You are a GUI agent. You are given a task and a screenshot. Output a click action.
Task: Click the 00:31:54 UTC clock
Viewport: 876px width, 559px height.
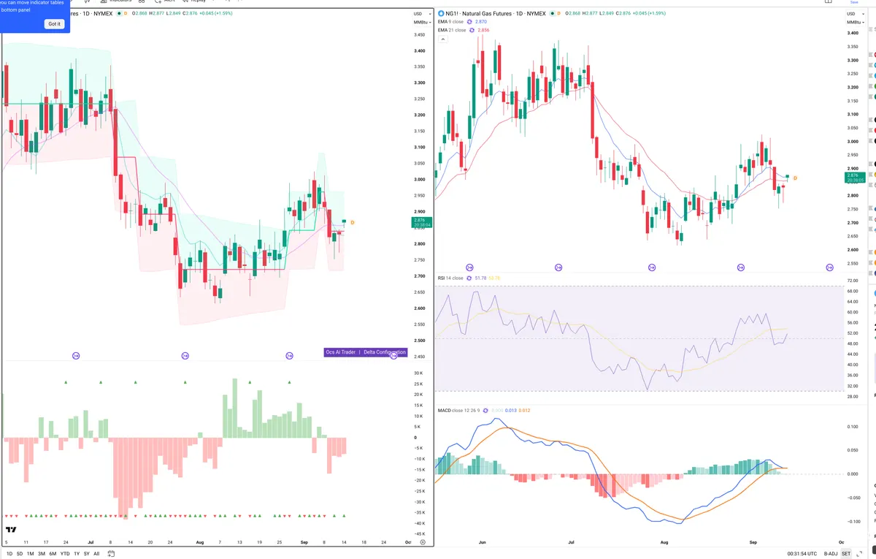[801, 554]
